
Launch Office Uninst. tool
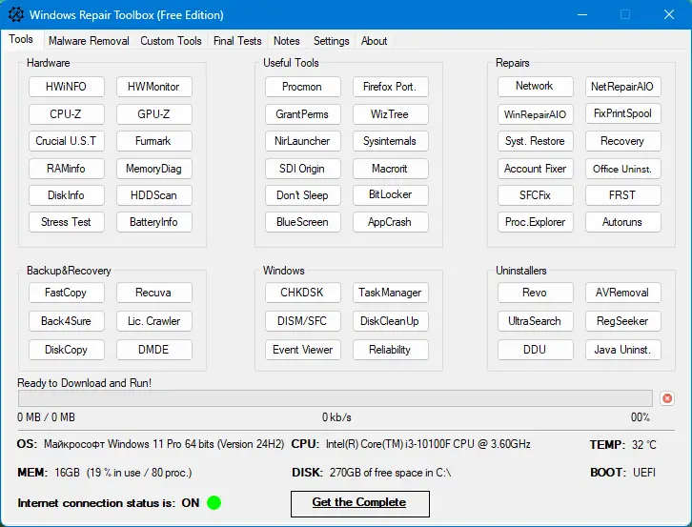tap(622, 168)
